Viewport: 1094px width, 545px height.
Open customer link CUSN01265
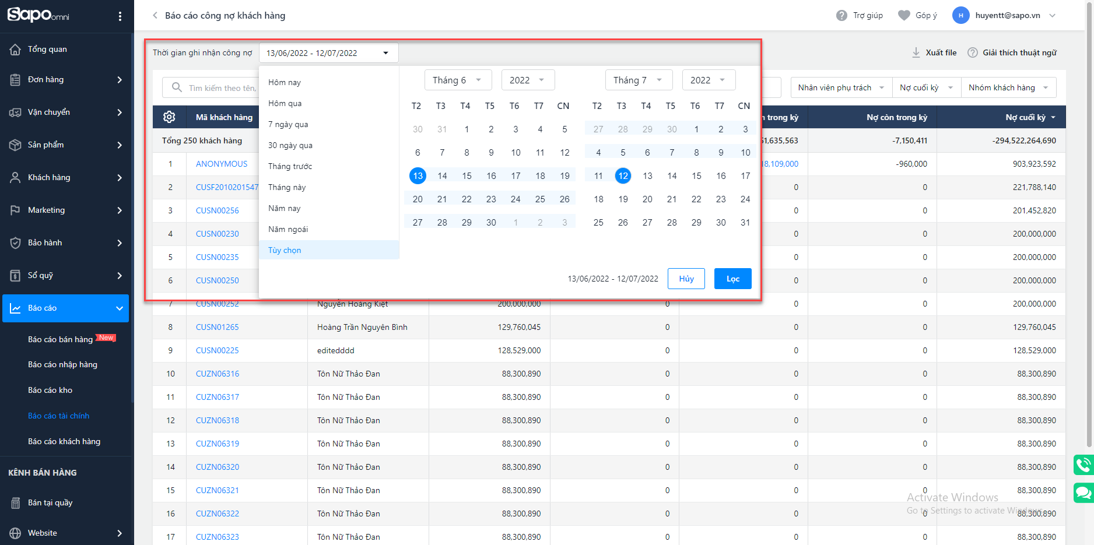[x=218, y=328]
